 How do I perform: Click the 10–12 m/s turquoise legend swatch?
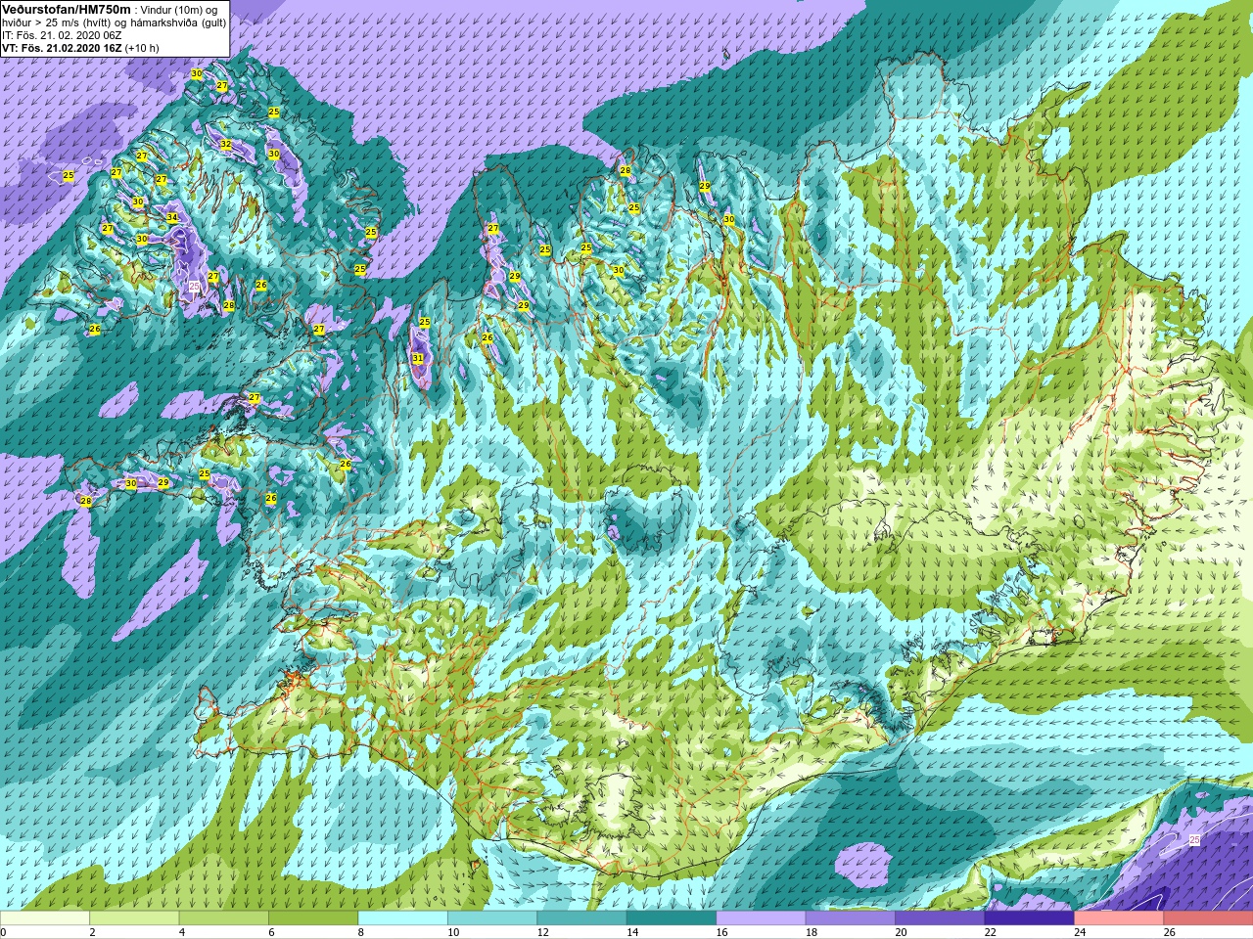(x=492, y=919)
